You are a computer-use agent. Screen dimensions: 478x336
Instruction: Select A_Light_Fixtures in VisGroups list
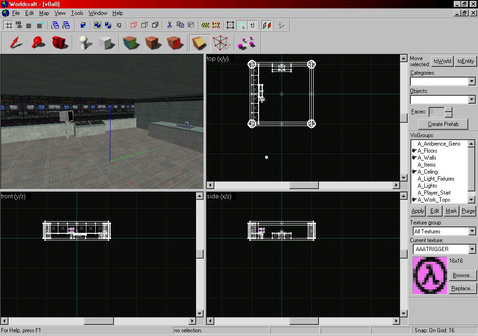tap(436, 179)
